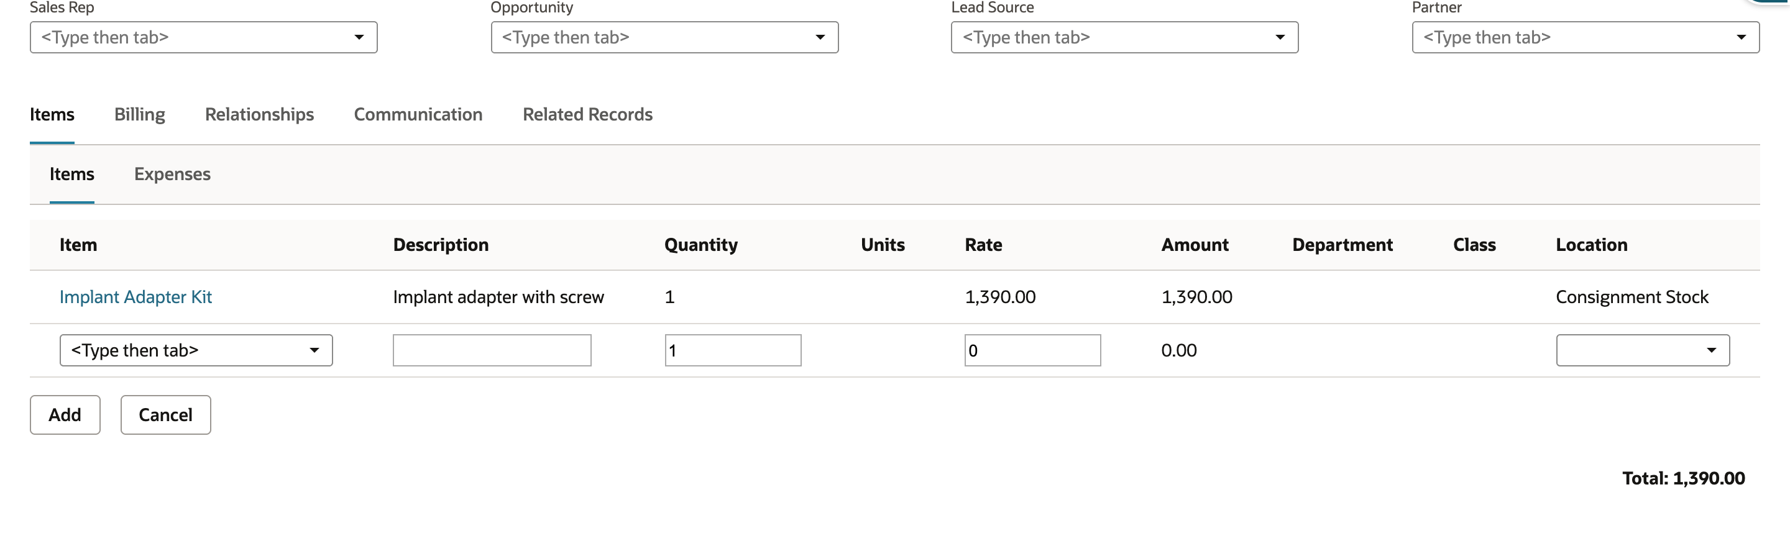1790x559 pixels.
Task: Expand the Partner dropdown
Action: 1586,37
